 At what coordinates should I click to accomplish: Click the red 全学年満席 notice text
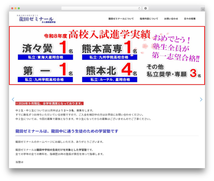tap(50, 104)
